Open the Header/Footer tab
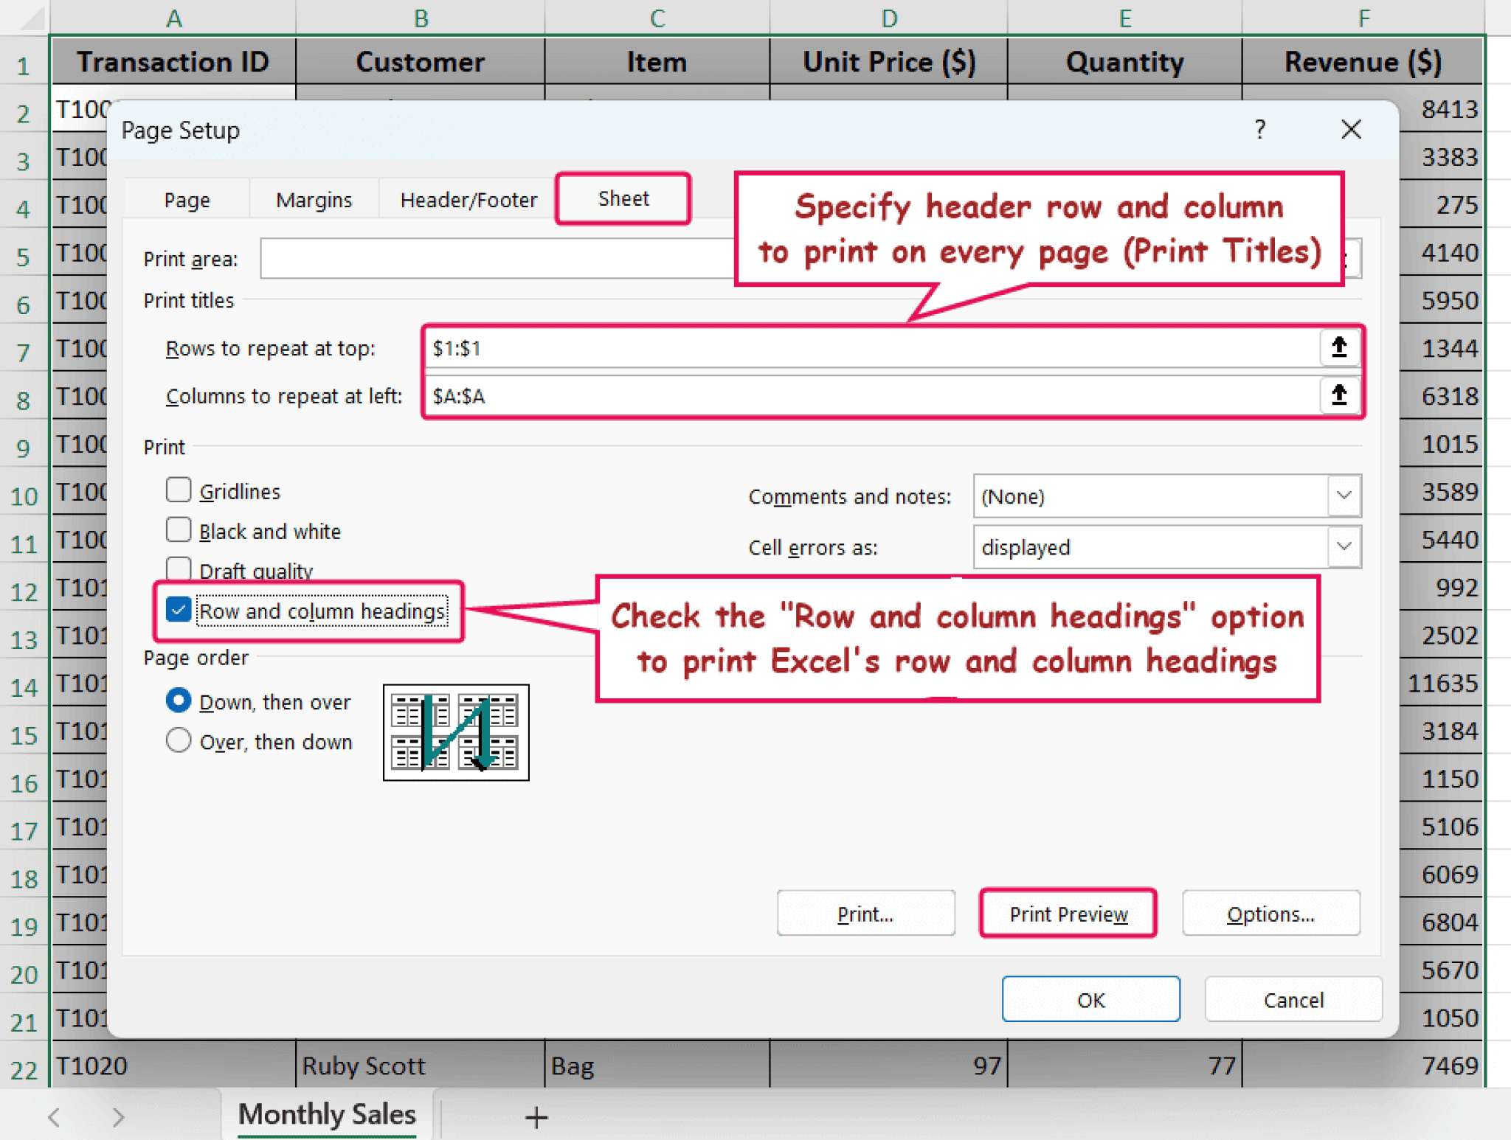The width and height of the screenshot is (1511, 1140). pos(468,199)
